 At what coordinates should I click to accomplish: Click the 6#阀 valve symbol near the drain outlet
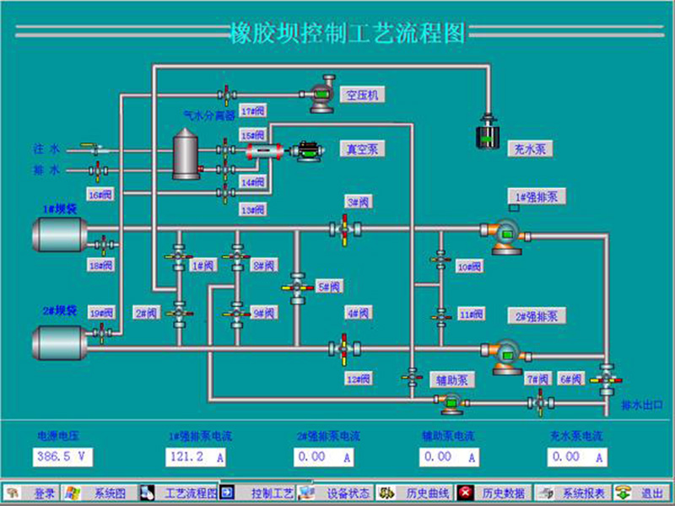click(607, 380)
